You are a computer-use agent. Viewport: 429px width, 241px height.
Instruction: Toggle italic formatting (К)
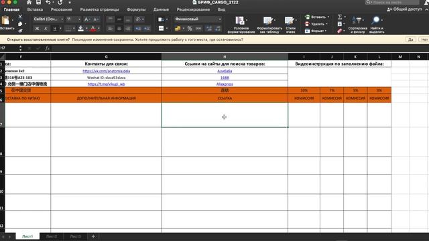click(46, 28)
